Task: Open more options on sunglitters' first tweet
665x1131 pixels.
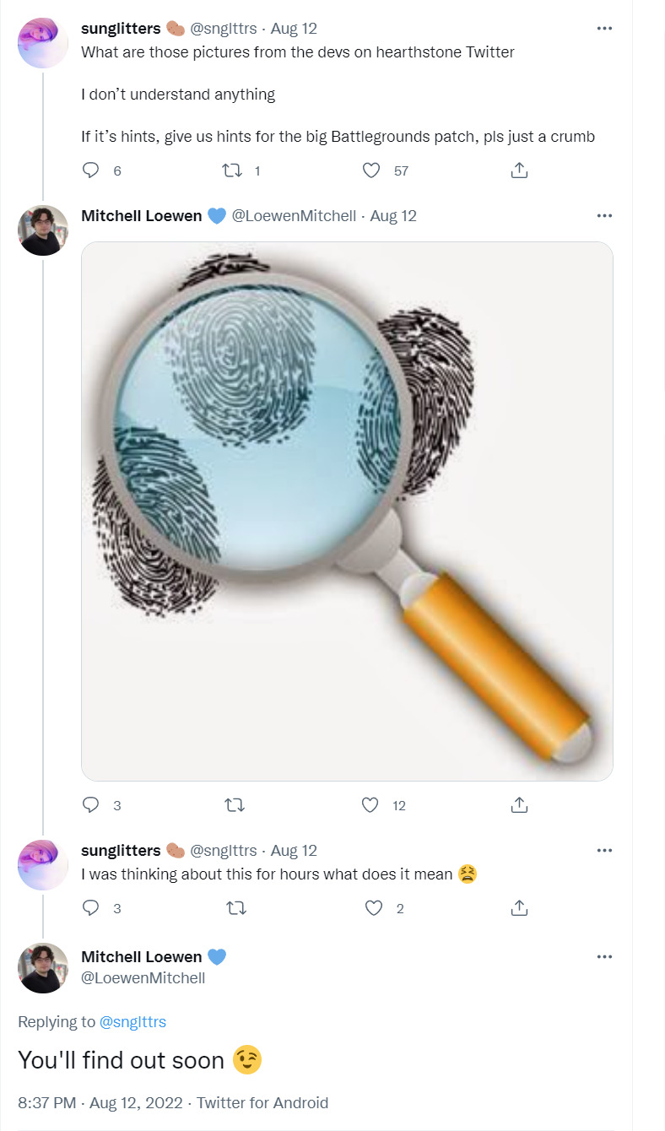Action: (604, 28)
